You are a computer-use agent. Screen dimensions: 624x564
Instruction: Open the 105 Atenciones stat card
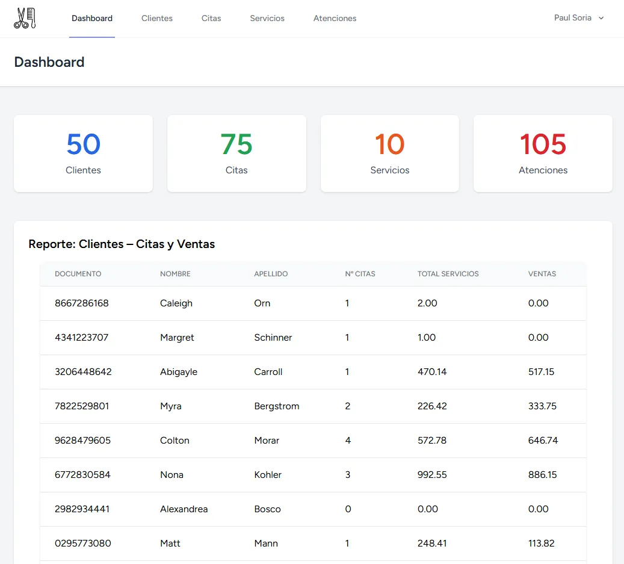tap(543, 153)
